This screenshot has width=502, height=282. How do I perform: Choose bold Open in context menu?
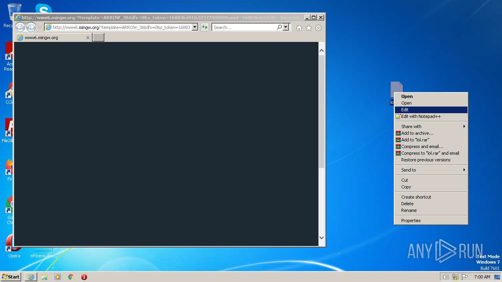click(x=431, y=96)
